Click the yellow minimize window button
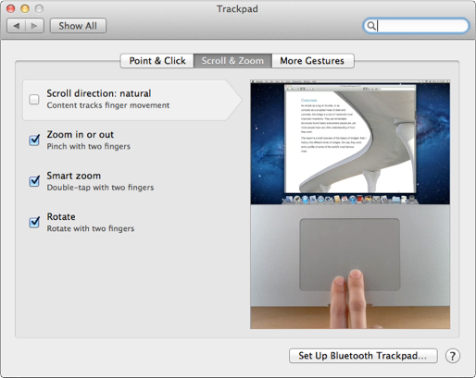Screen dimensions: 476x378 pos(25,8)
